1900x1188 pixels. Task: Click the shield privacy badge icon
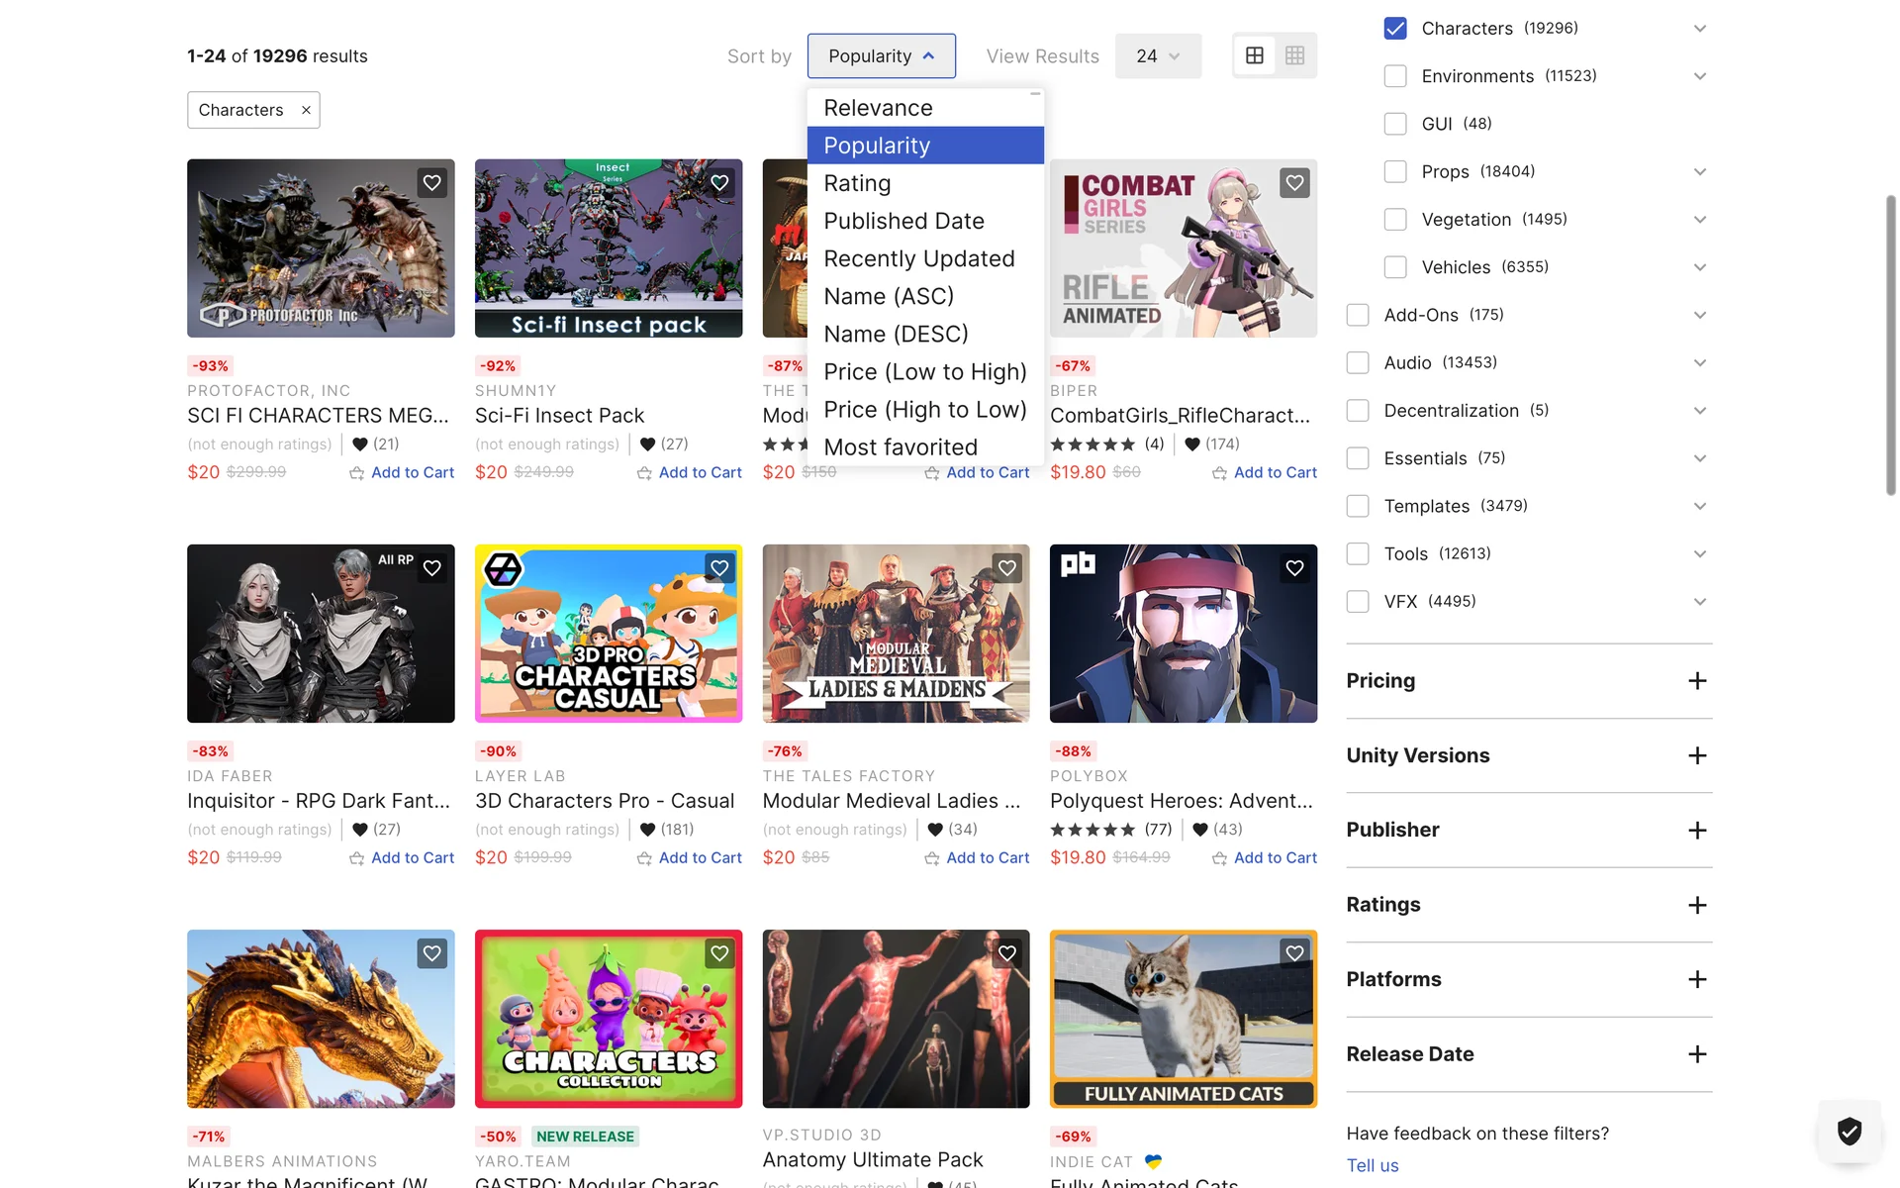(x=1849, y=1130)
